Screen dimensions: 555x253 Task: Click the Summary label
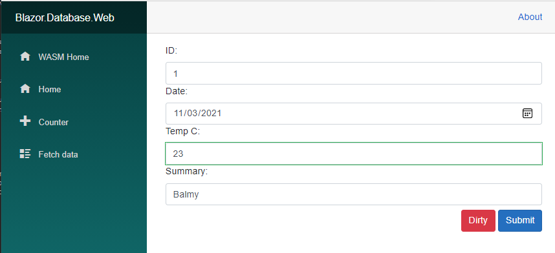[x=186, y=172]
